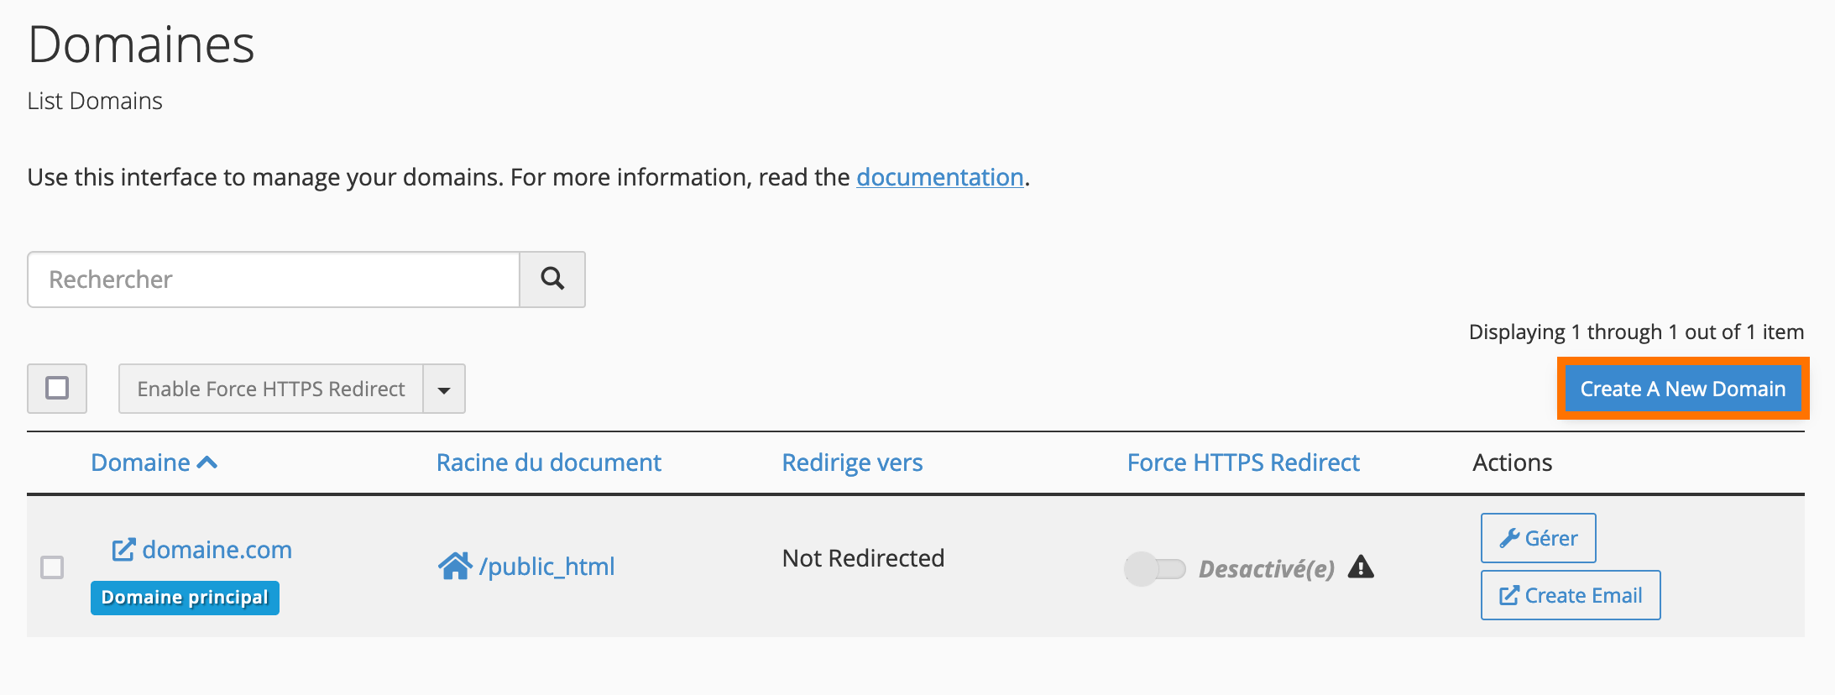Click the warning triangle icon beside Desactivé(e)
Viewport: 1835px width, 695px height.
click(x=1361, y=567)
